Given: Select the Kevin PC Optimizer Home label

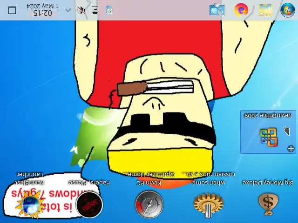Looking at the screenshot, I should pos(149,178).
